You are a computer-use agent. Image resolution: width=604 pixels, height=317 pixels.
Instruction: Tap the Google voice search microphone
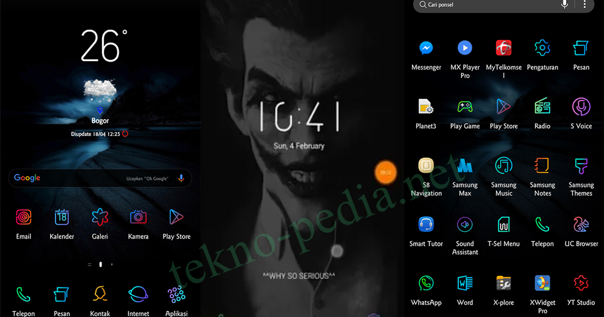pos(181,178)
